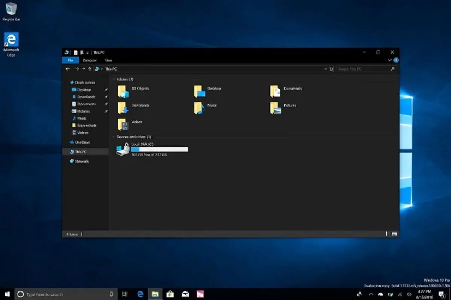Open the Pictures folder

pos(275,108)
